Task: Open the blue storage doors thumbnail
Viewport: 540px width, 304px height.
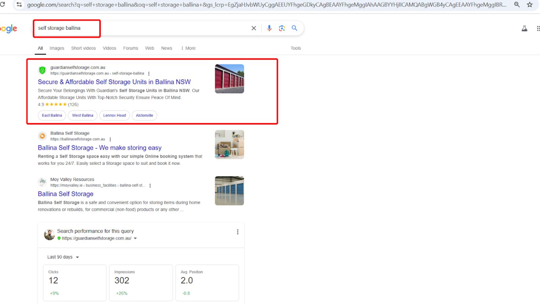Action: pyautogui.click(x=230, y=191)
